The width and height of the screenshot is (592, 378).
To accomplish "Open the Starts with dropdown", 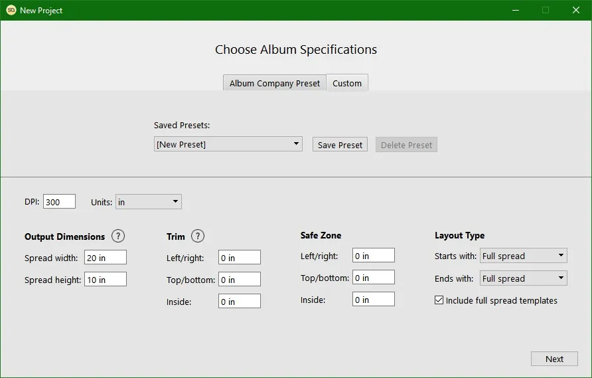I will pos(523,256).
